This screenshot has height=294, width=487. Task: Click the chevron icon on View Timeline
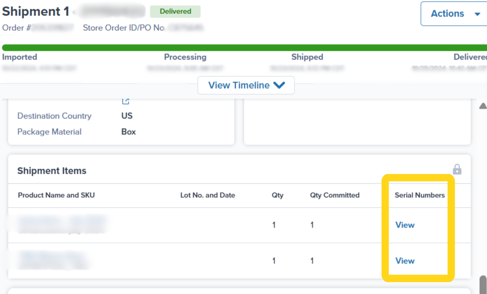280,85
